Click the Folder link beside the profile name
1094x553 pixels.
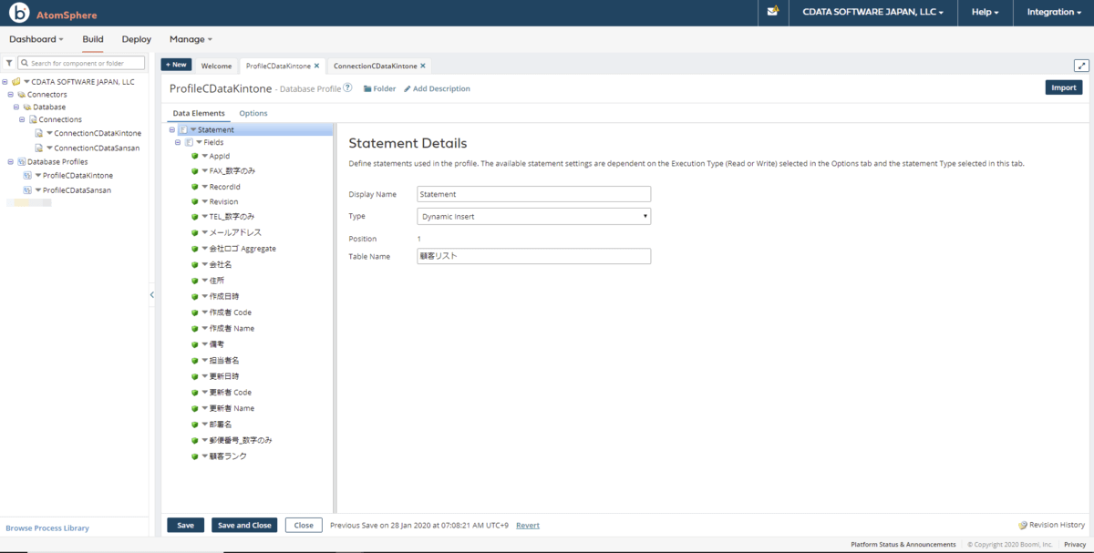pyautogui.click(x=379, y=88)
